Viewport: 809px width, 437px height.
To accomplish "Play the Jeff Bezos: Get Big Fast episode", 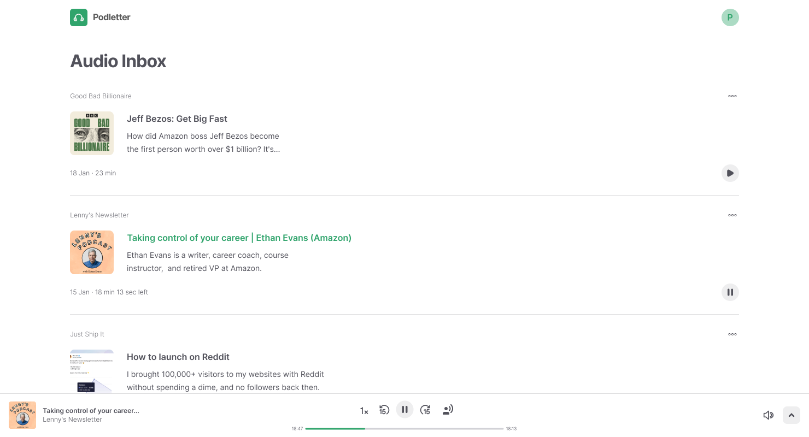I will (730, 173).
